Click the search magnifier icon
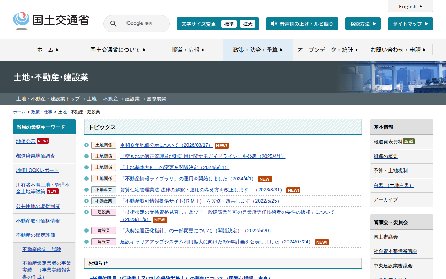The width and height of the screenshot is (446, 279). click(x=113, y=24)
